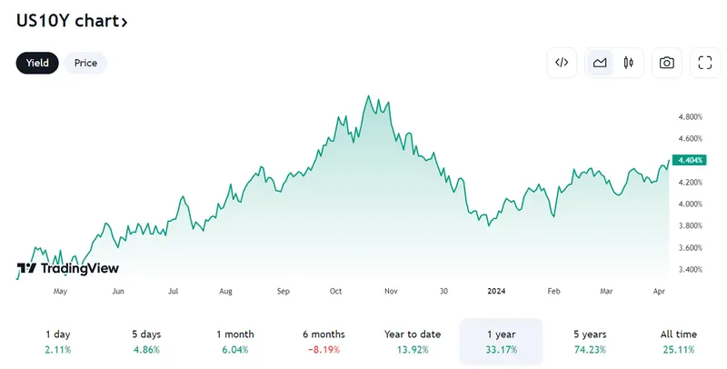Screen dimensions: 727x369
Task: View the 5 years range
Action: 590,341
